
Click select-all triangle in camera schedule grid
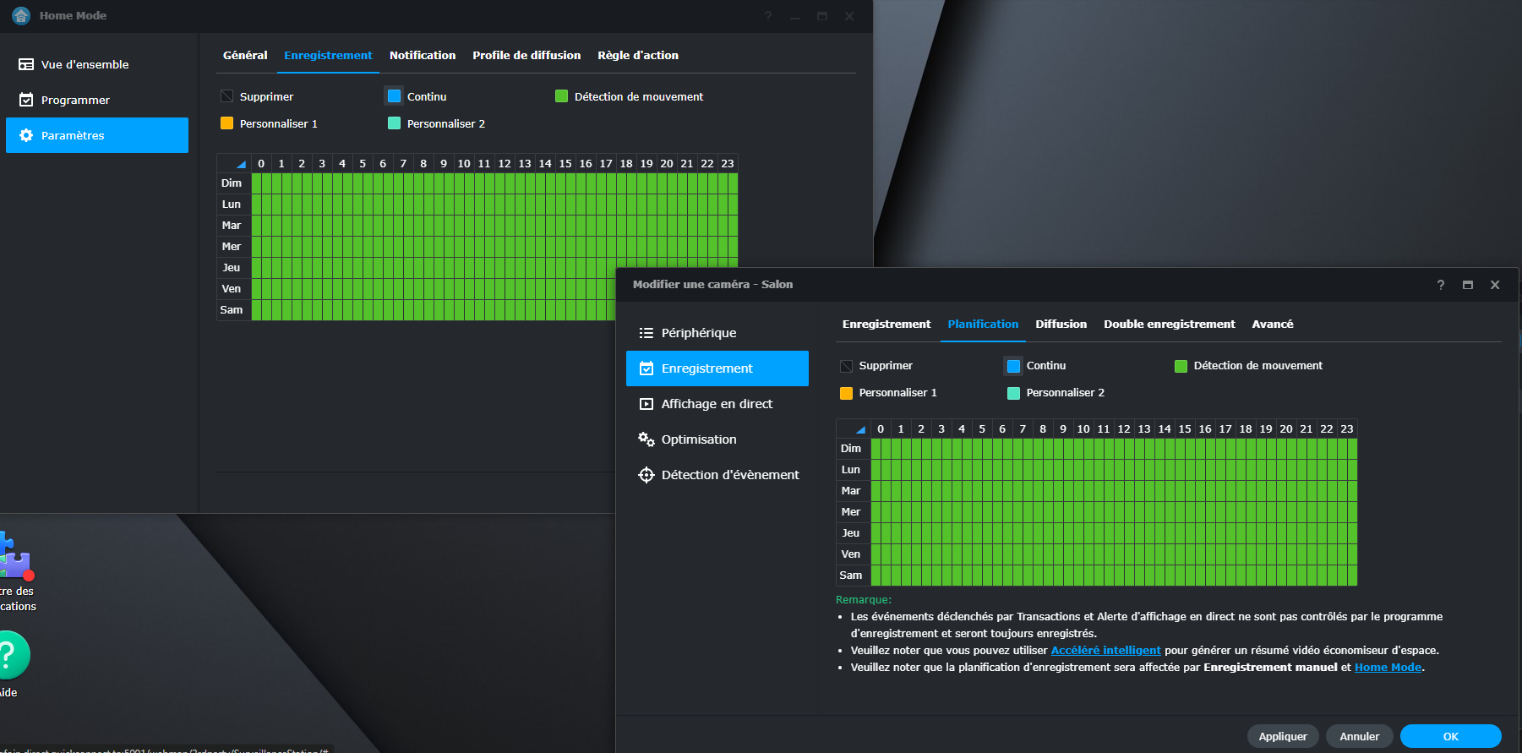pos(859,429)
